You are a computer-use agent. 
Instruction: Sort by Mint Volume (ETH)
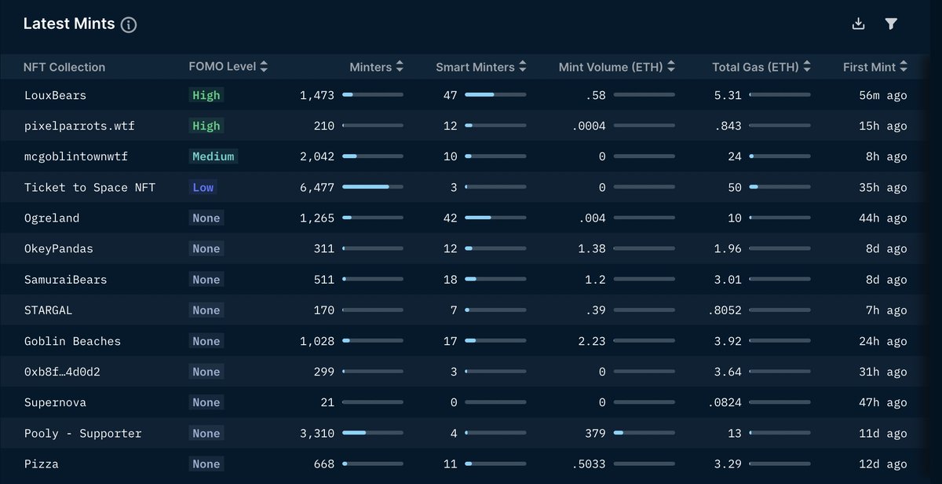pos(670,66)
